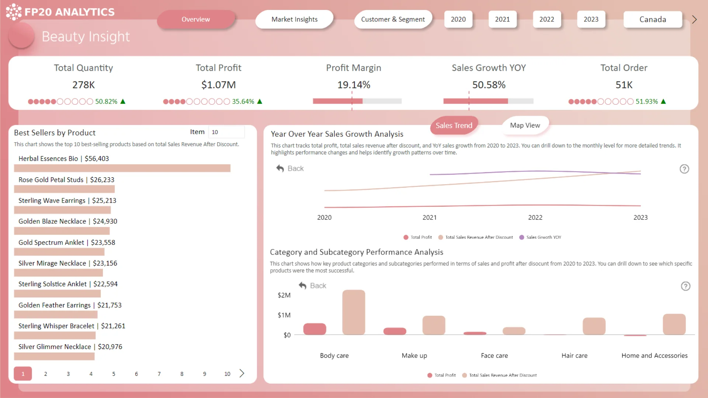Screen dimensions: 708x398
Task: Go to next best-sellers page arrow
Action: [x=242, y=373]
